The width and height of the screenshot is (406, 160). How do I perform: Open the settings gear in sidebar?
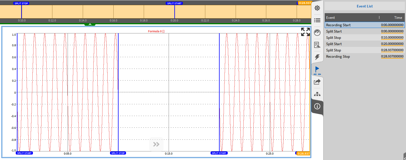(x=317, y=8)
